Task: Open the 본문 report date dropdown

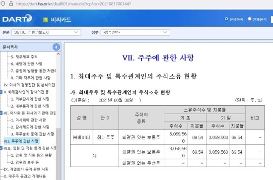Action: (x=46, y=32)
